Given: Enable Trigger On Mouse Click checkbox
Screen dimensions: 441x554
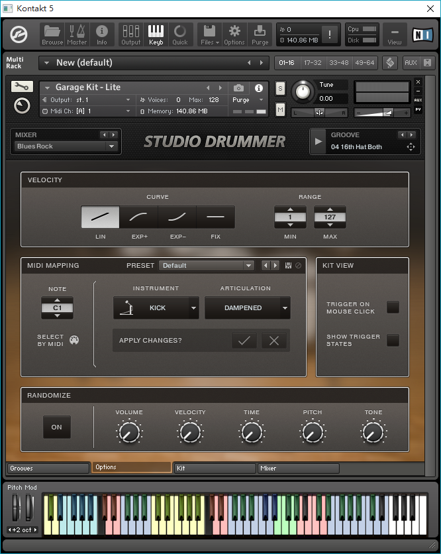Looking at the screenshot, I should tap(393, 307).
